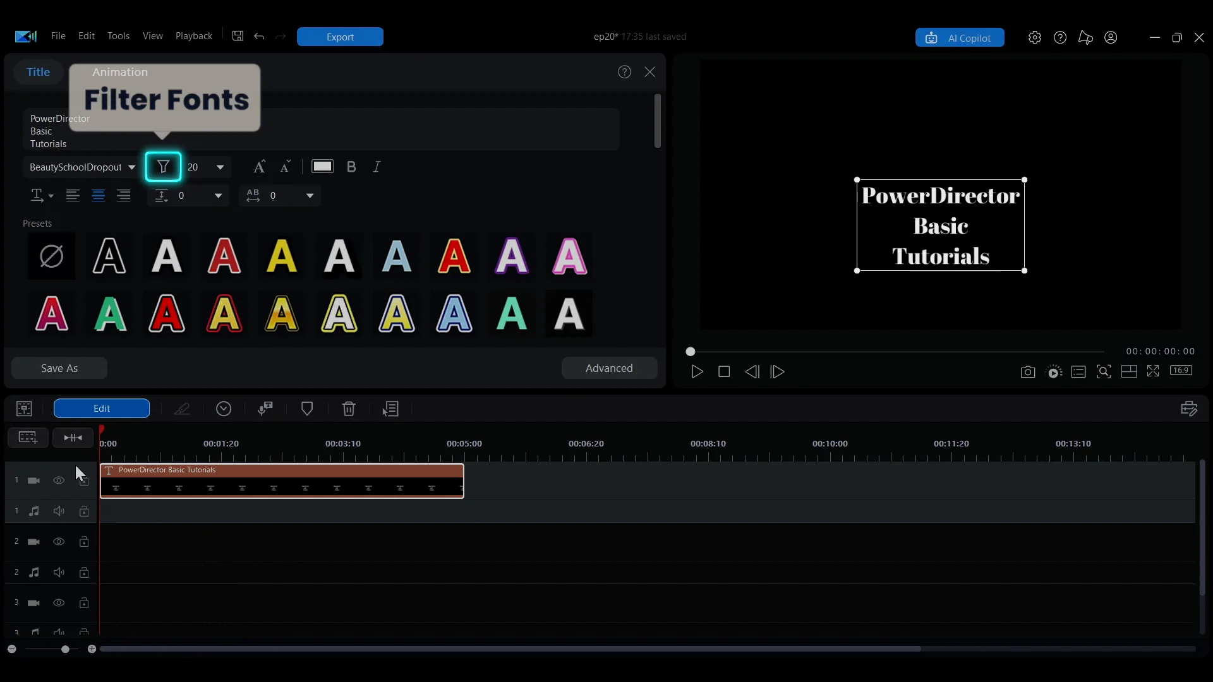Undo the last action
1213x682 pixels.
pos(259,37)
